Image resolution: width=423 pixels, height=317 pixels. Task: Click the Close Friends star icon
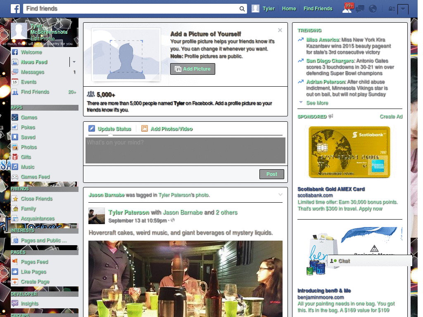pyautogui.click(x=15, y=199)
